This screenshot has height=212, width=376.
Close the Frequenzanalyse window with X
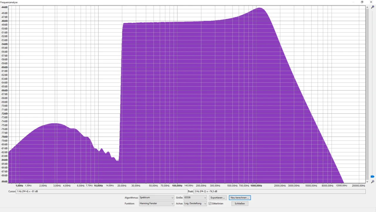click(x=371, y=2)
